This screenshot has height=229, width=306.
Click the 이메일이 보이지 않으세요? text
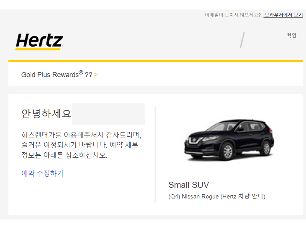pyautogui.click(x=233, y=15)
